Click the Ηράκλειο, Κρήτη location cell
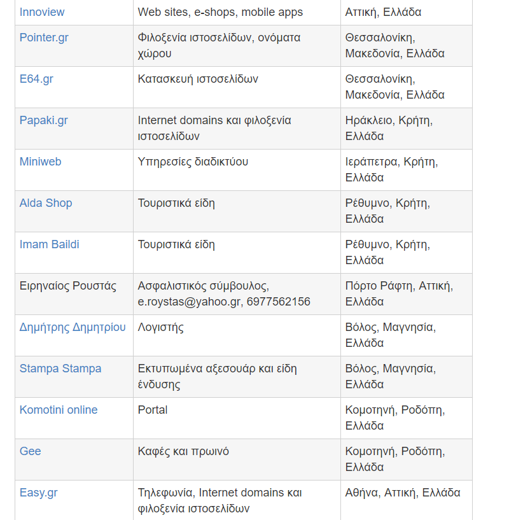The image size is (509, 520). tap(388, 128)
